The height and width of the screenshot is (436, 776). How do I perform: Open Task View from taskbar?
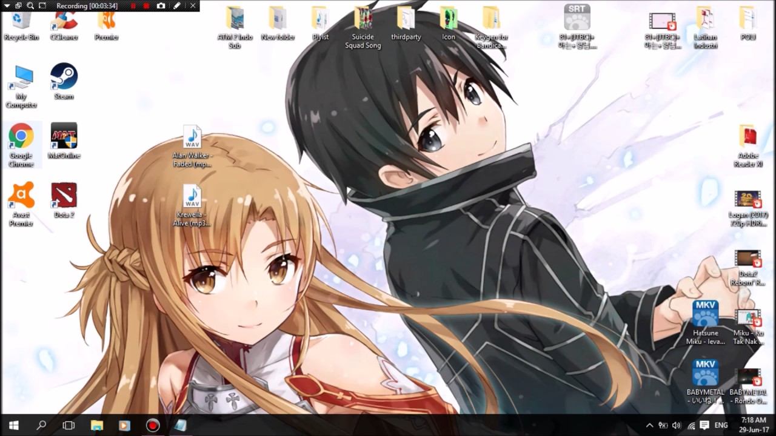[69, 425]
